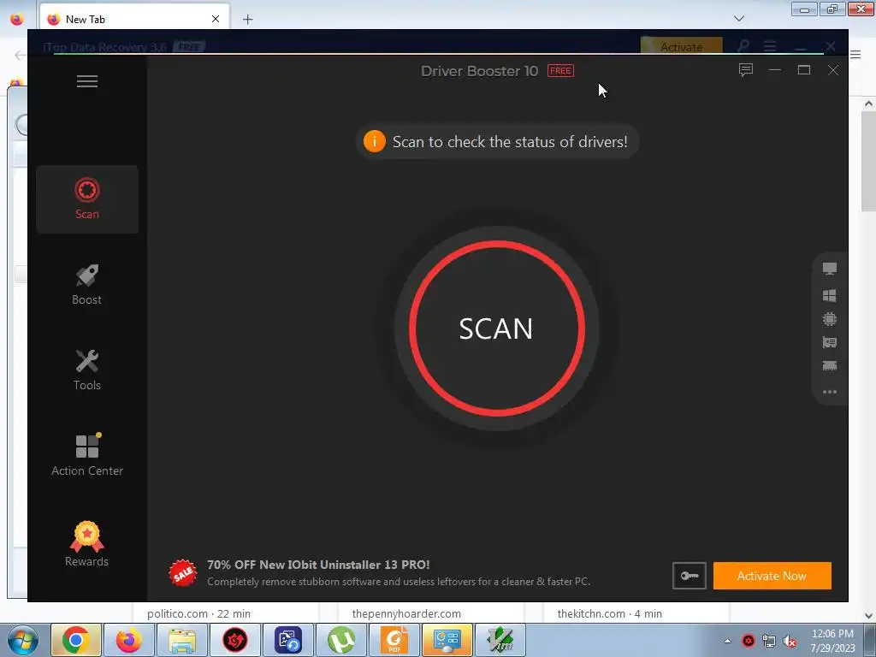876x657 pixels.
Task: Open Firefox application menu icon
Action: tap(855, 54)
